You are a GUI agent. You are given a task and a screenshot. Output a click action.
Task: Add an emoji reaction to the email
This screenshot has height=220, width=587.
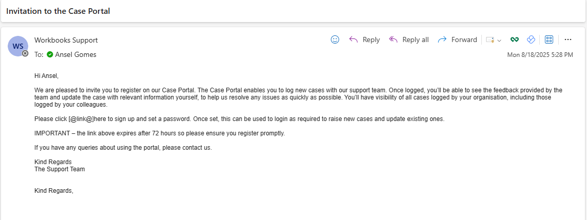tap(335, 39)
